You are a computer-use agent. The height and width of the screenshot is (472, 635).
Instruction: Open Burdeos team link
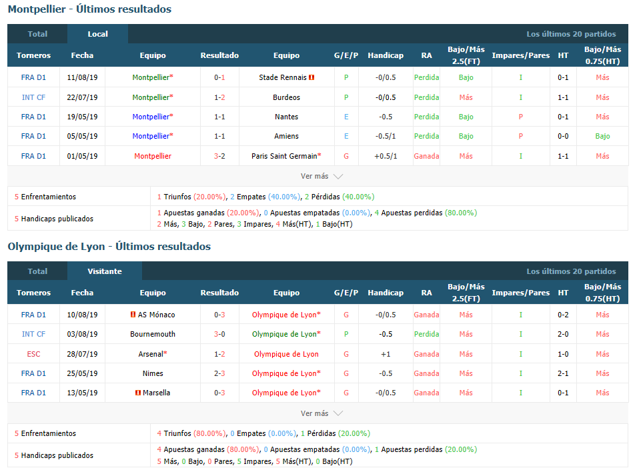286,97
